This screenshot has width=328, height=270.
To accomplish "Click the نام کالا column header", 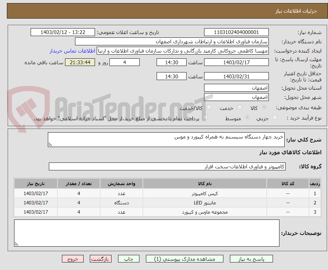I will [x=205, y=183].
